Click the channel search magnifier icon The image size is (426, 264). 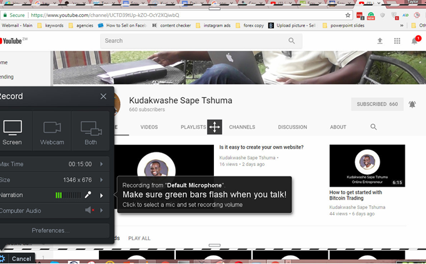(x=373, y=127)
